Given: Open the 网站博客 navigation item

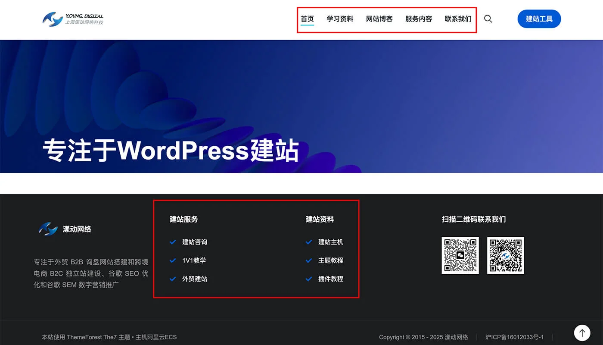Looking at the screenshot, I should pos(379,19).
